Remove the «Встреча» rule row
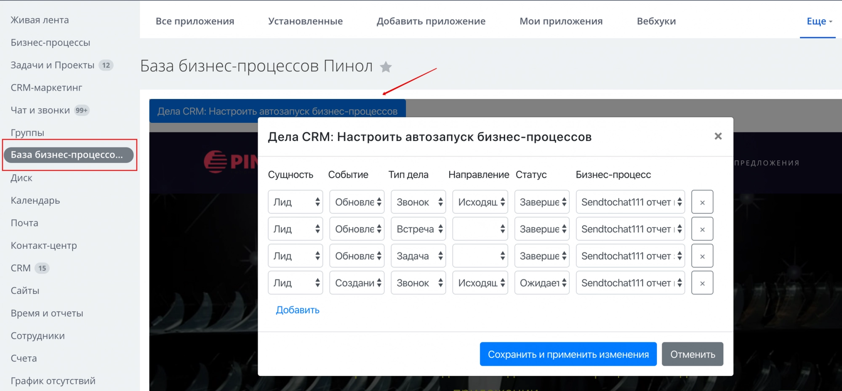 [702, 229]
